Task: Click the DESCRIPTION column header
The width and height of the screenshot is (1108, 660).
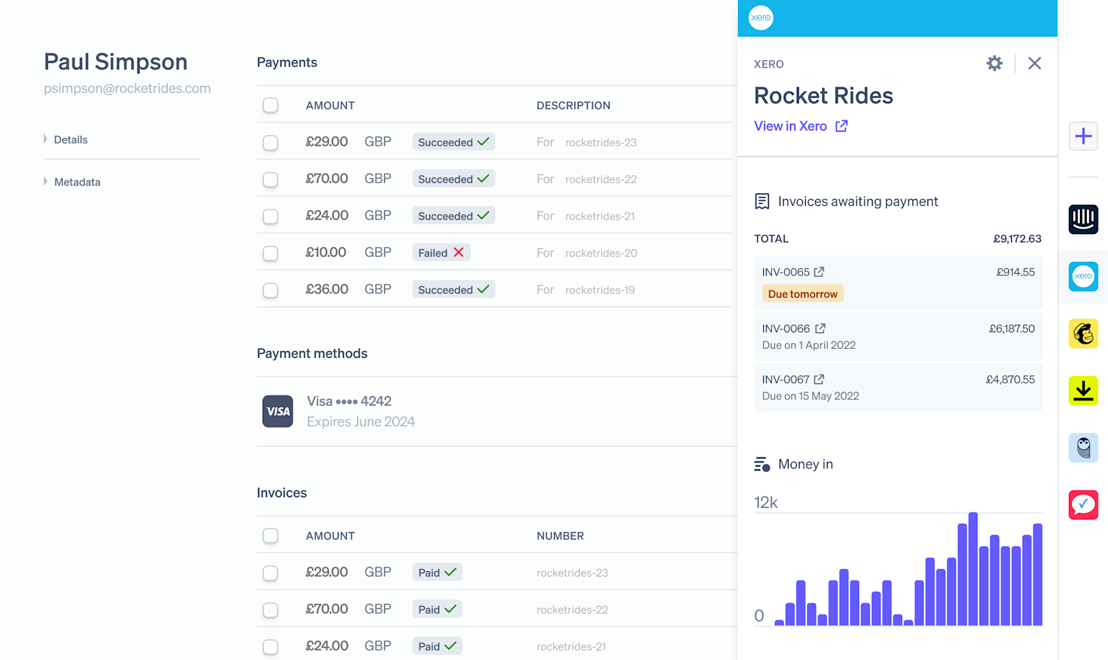Action: [573, 105]
